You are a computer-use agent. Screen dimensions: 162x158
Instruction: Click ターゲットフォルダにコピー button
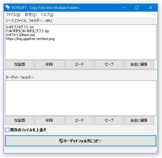(81, 141)
